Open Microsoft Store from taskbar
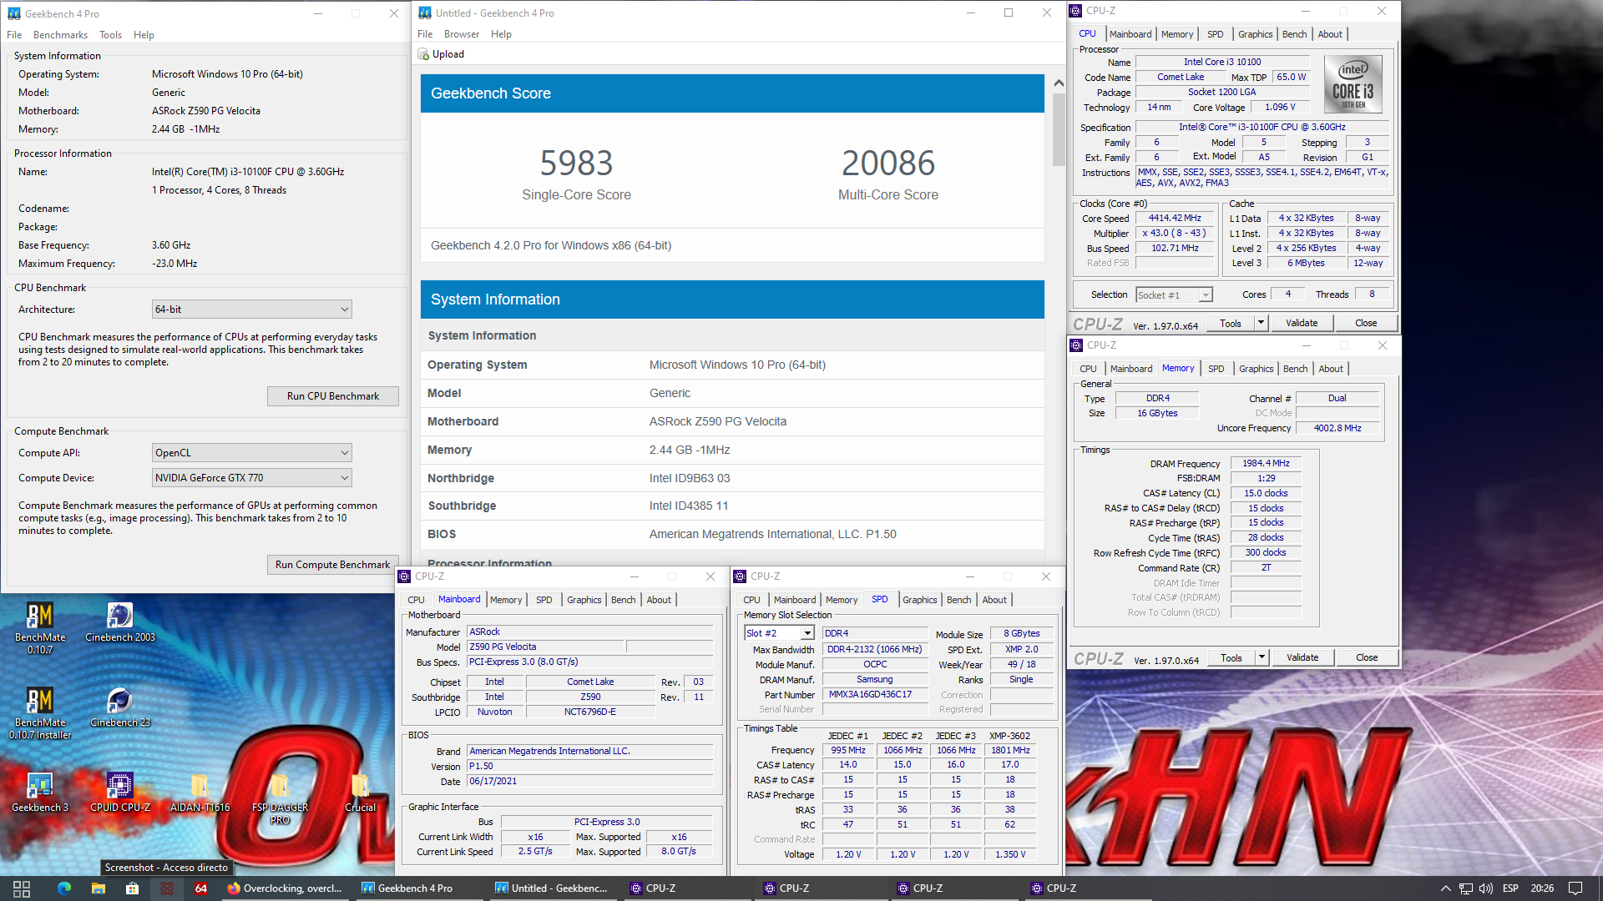 (x=132, y=888)
